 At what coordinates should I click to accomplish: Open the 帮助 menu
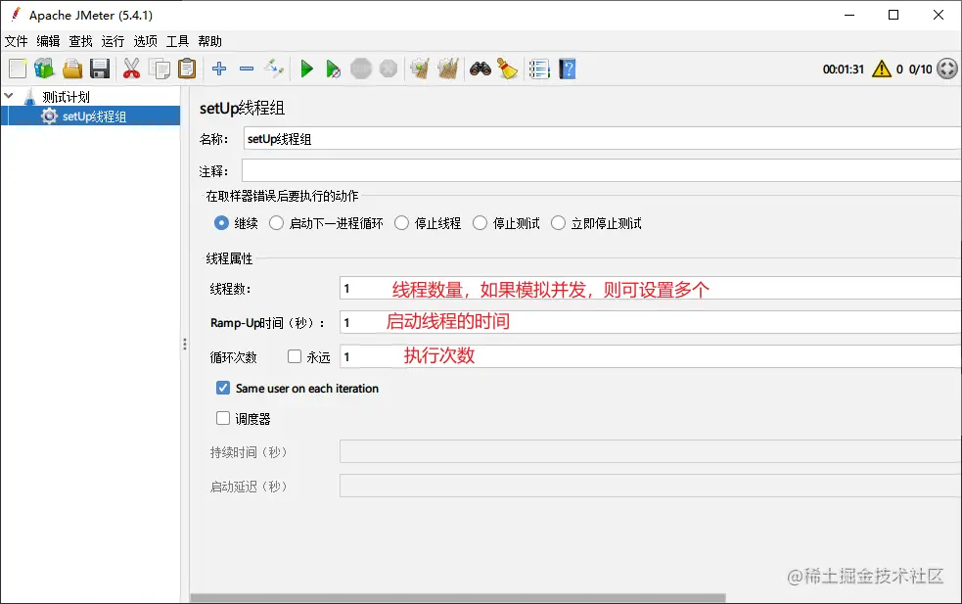pos(209,41)
